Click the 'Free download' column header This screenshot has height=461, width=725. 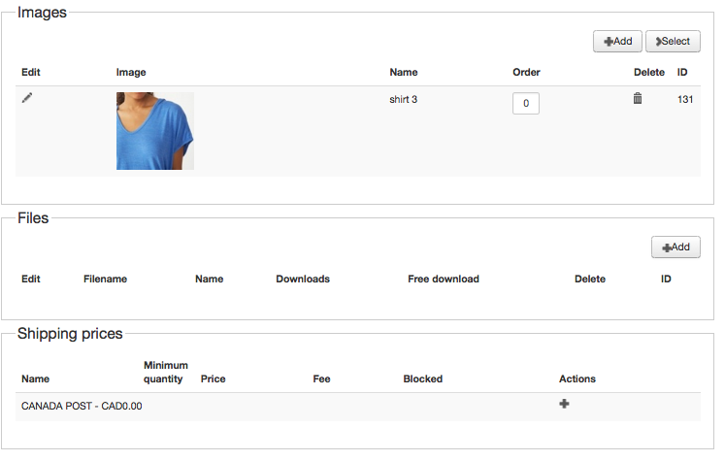(444, 279)
